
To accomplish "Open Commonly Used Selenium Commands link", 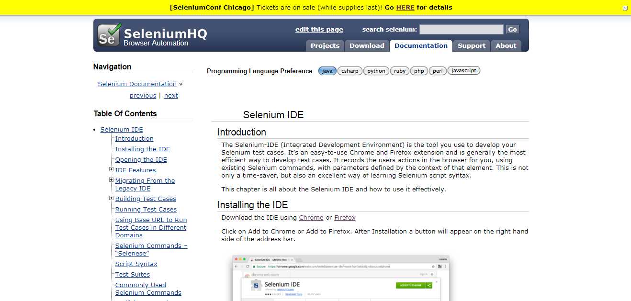I will (x=148, y=289).
